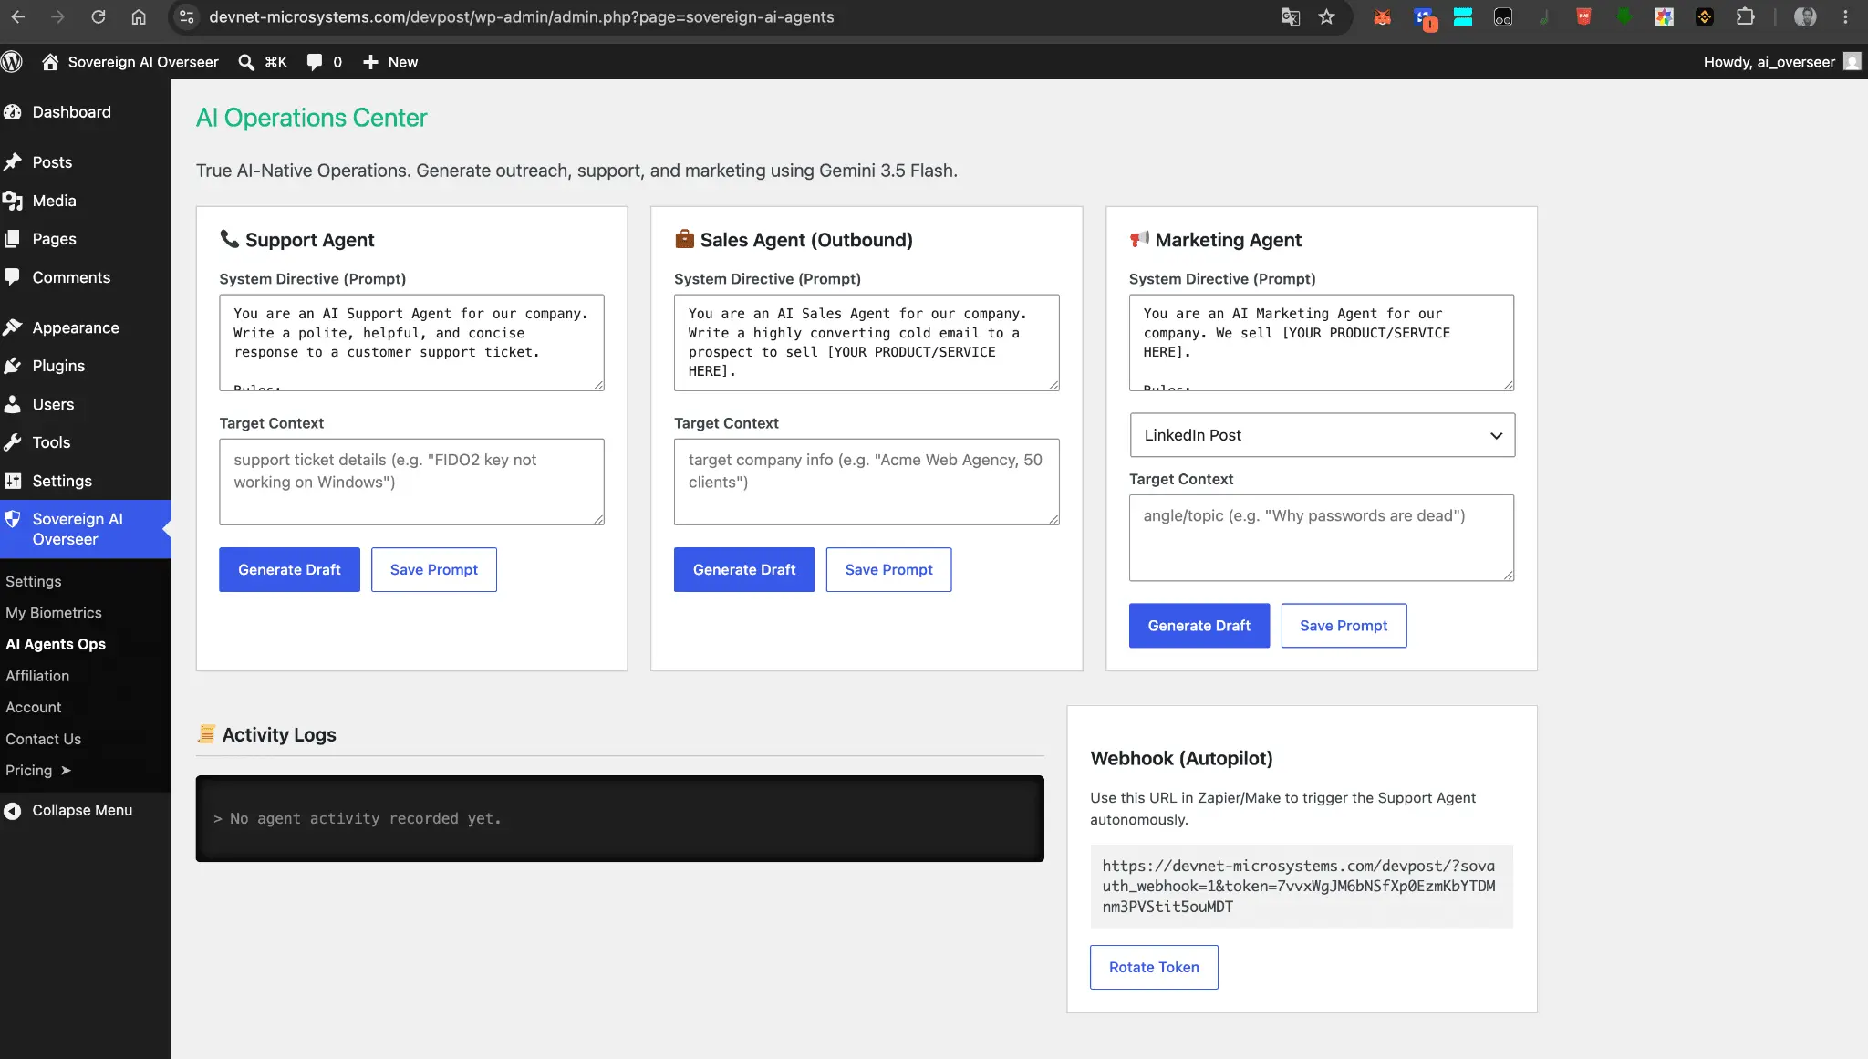Image resolution: width=1868 pixels, height=1059 pixels.
Task: Bookmark this page with the star icon
Action: 1326,16
